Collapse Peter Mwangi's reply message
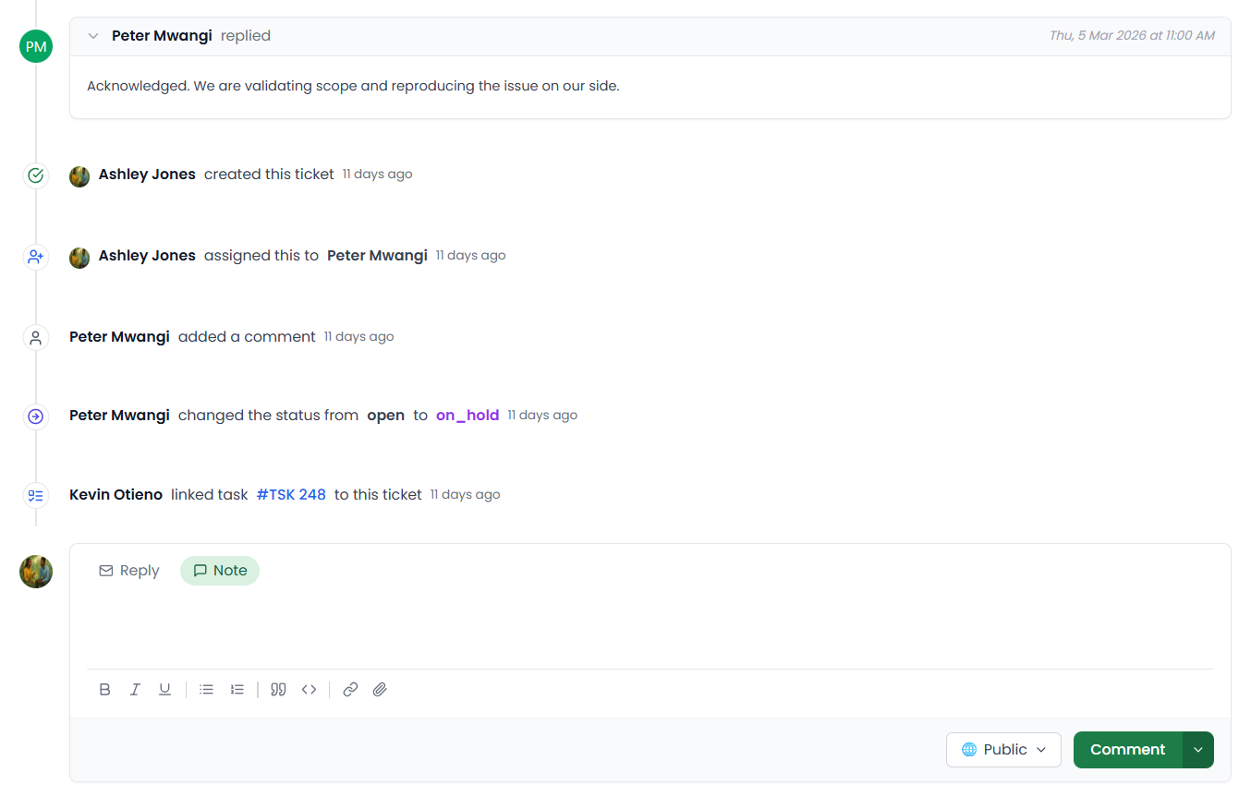The image size is (1251, 797). [92, 35]
